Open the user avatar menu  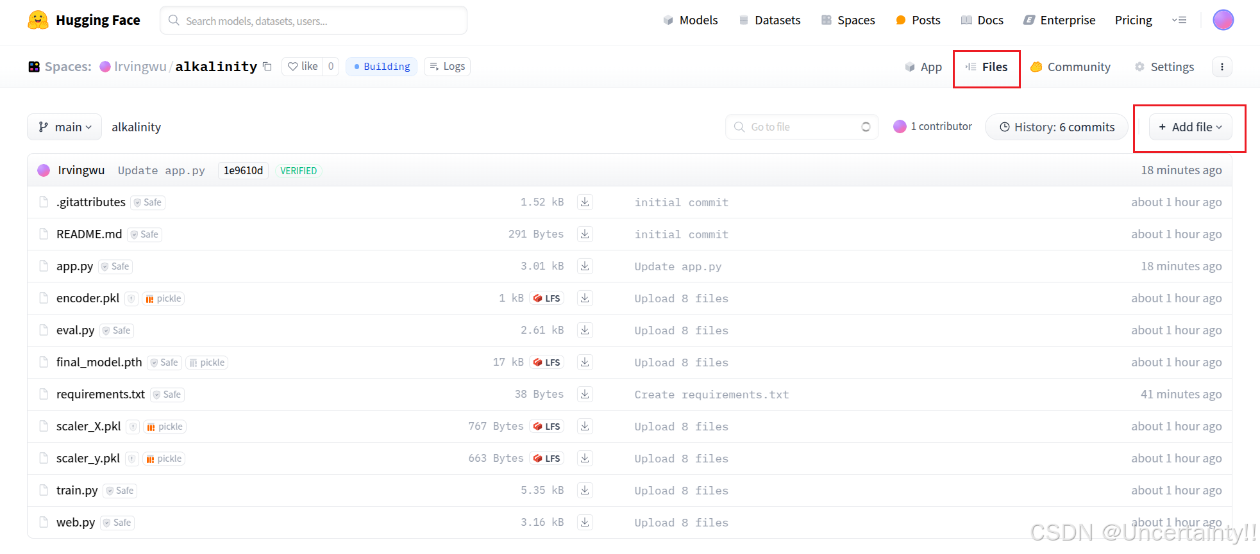pyautogui.click(x=1223, y=20)
